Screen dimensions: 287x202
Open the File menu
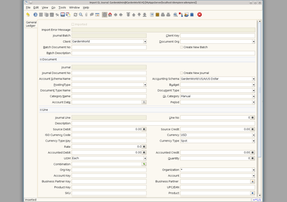(x=28, y=8)
